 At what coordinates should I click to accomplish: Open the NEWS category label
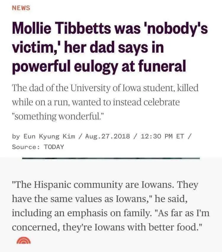[21, 8]
